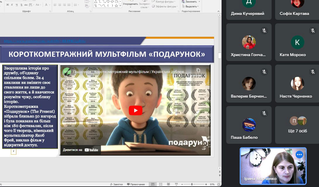Click description text box about Подарунок
319x187 pixels.
[x=30, y=107]
